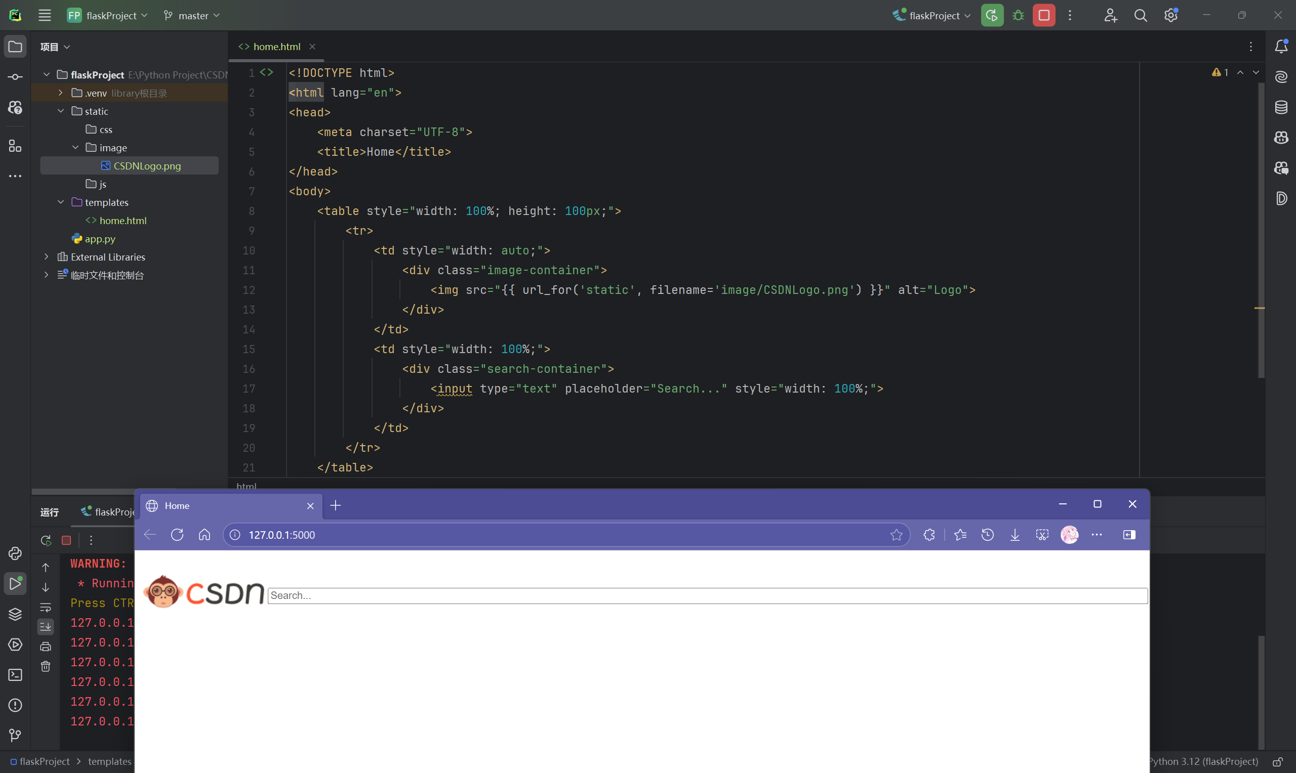
Task: Stop process in Run panel toolbar
Action: pos(66,540)
